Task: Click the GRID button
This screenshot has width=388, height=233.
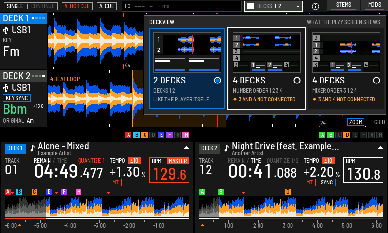Action: (x=379, y=122)
